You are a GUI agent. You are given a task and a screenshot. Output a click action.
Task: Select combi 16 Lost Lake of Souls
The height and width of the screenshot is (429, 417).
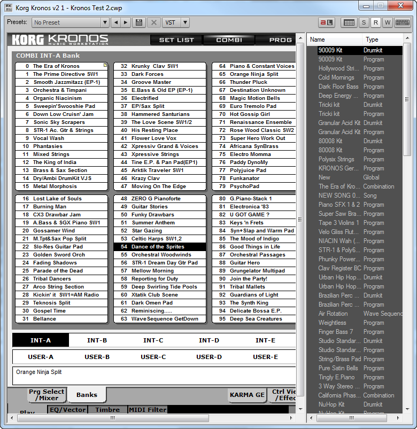coord(61,198)
